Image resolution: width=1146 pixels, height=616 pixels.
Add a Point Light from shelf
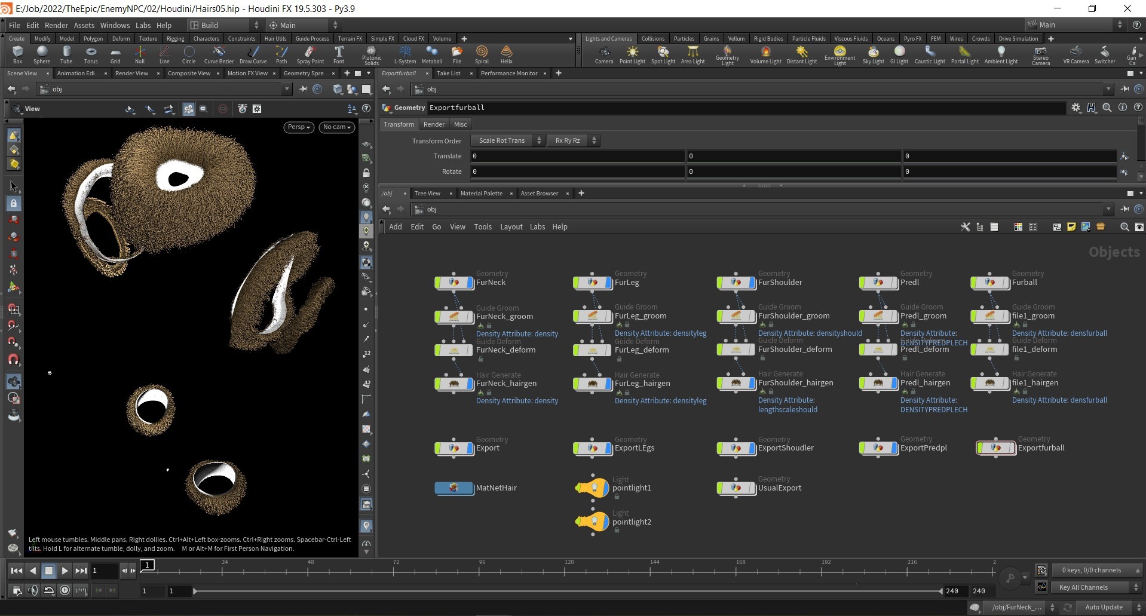(x=632, y=55)
